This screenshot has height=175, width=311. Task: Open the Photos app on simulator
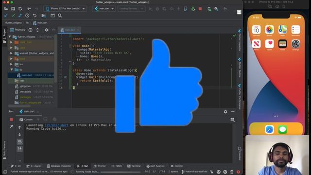click(x=269, y=30)
